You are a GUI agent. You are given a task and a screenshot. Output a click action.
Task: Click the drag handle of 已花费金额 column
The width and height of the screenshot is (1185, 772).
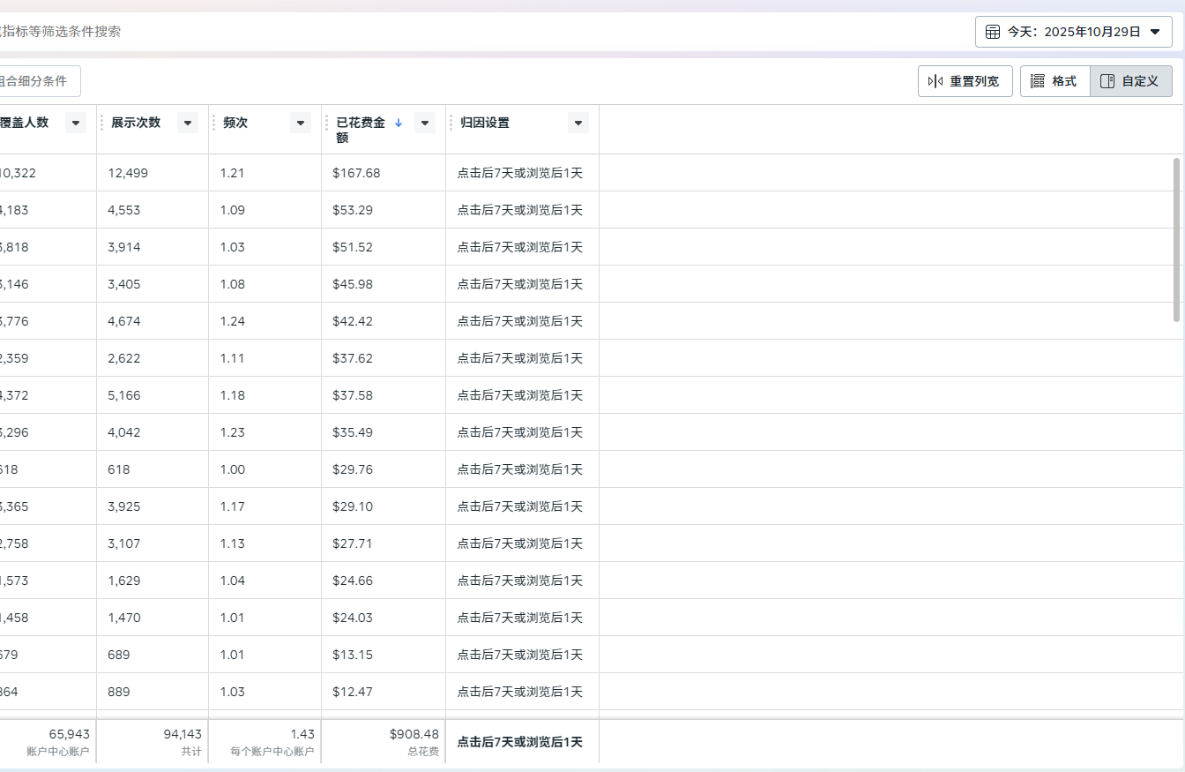coord(326,123)
